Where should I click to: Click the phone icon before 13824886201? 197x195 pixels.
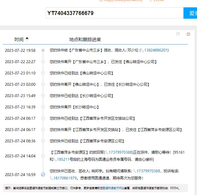click(142, 50)
